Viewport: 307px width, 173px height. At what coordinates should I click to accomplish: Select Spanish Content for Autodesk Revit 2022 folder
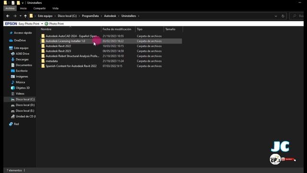click(x=111, y=66)
